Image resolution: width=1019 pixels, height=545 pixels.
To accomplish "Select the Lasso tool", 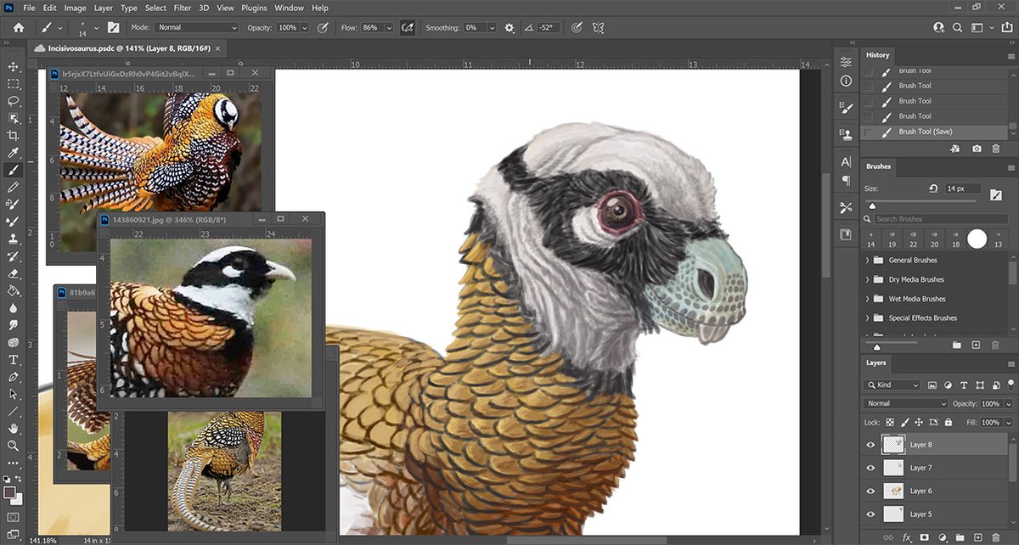I will pyautogui.click(x=13, y=101).
